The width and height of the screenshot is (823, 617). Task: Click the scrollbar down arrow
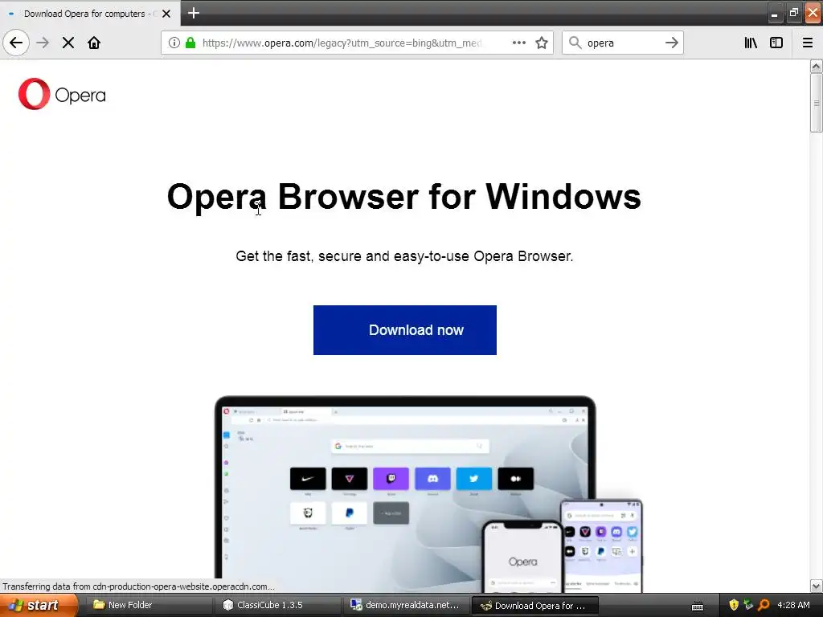(816, 586)
